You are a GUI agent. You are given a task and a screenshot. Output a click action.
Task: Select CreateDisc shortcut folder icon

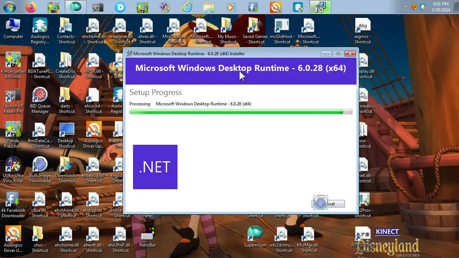coord(67,65)
